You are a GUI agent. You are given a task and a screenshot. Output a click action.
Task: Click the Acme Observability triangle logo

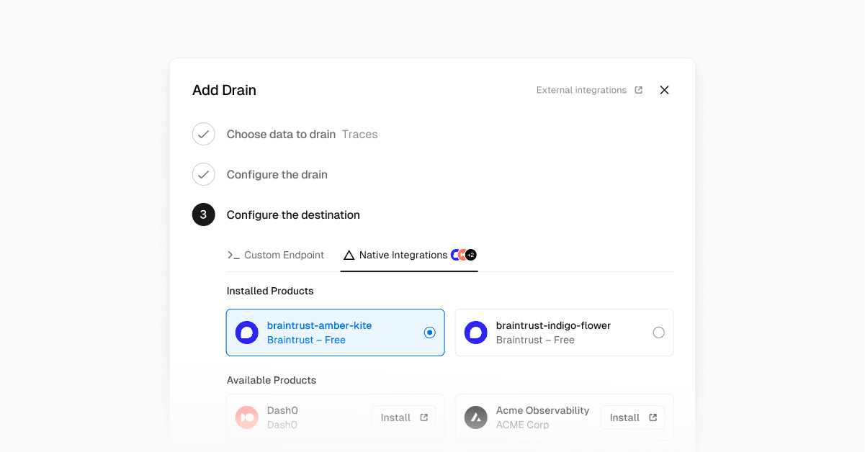coord(476,417)
